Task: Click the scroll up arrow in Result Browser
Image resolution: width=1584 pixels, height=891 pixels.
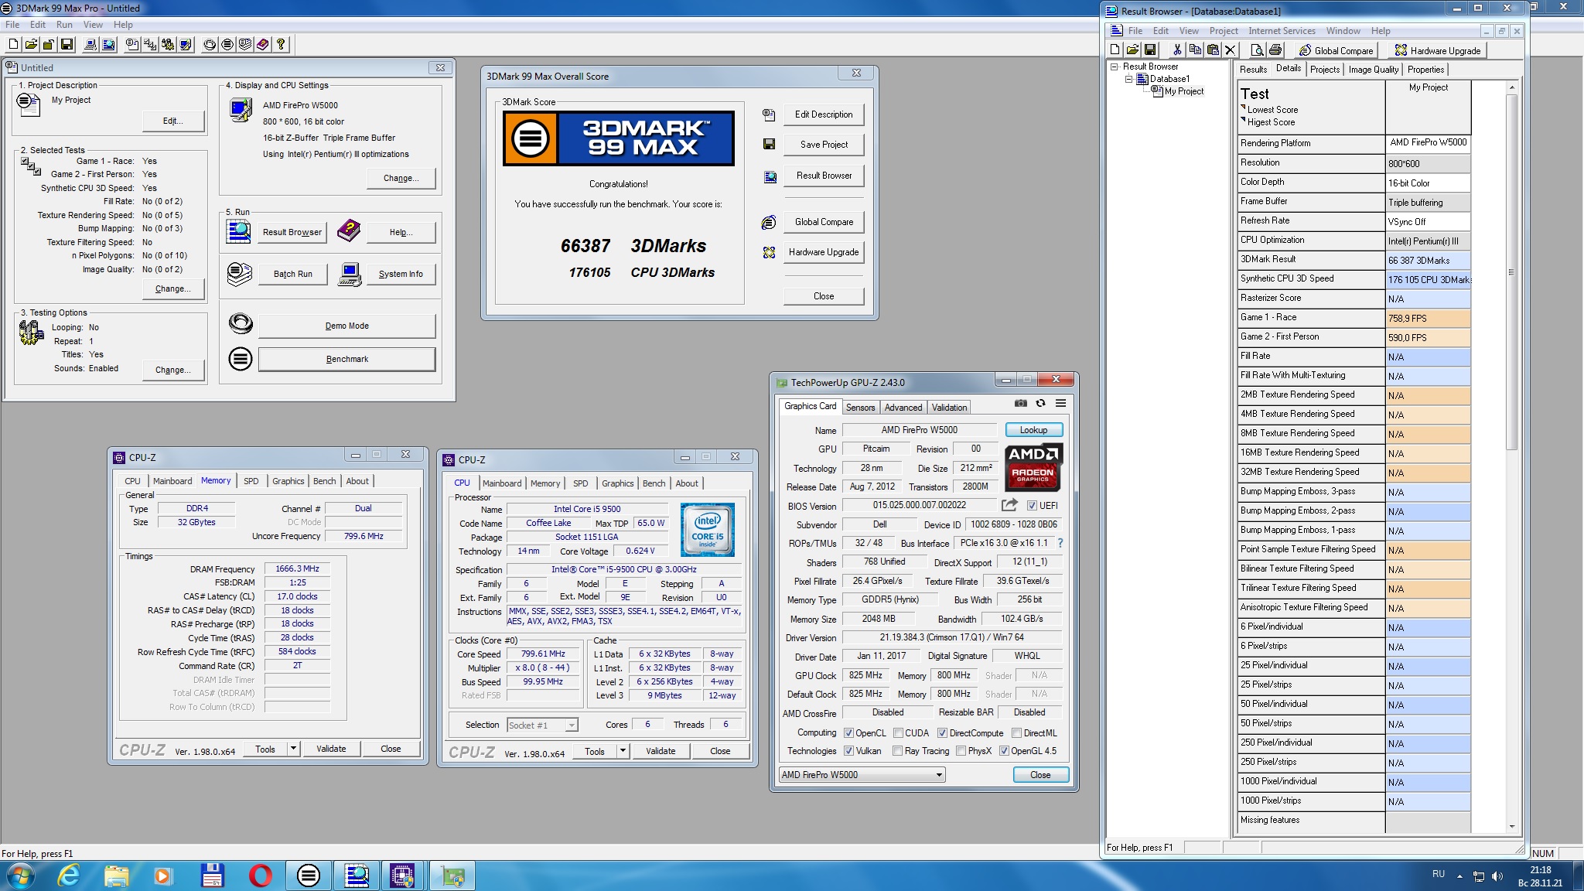Action: [x=1511, y=87]
